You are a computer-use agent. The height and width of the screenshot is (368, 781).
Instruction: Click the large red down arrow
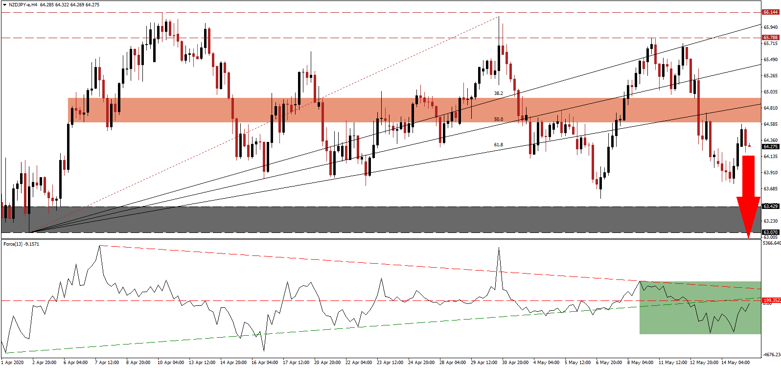coord(748,196)
